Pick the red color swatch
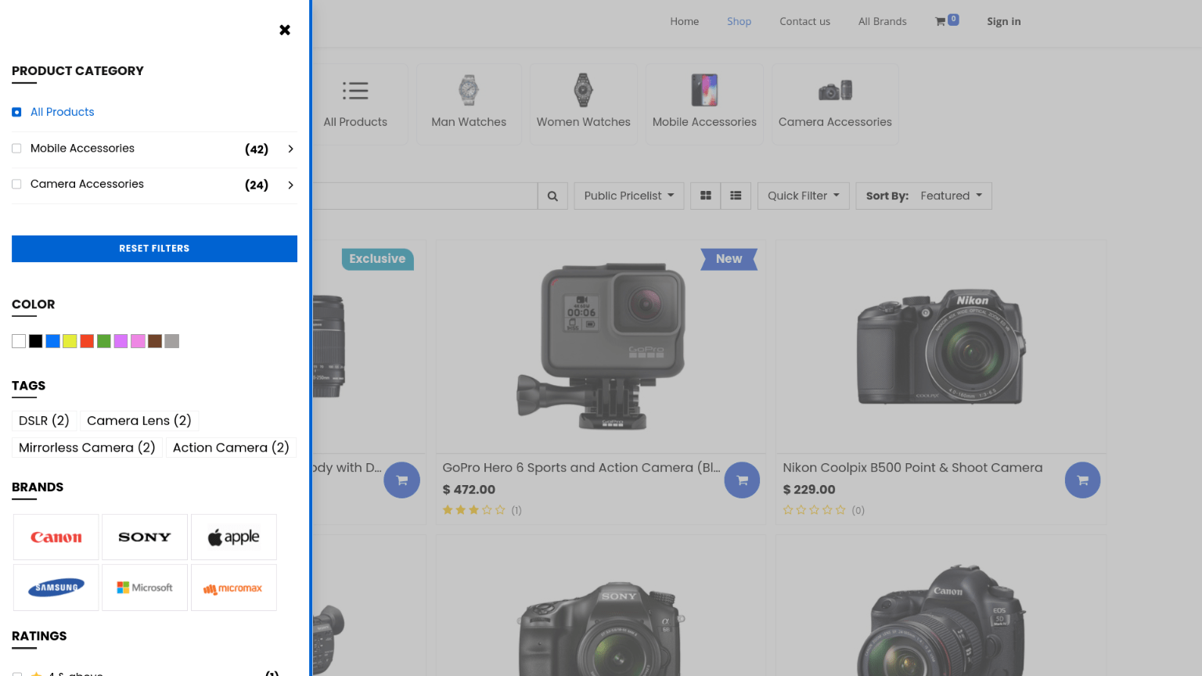 coord(87,341)
